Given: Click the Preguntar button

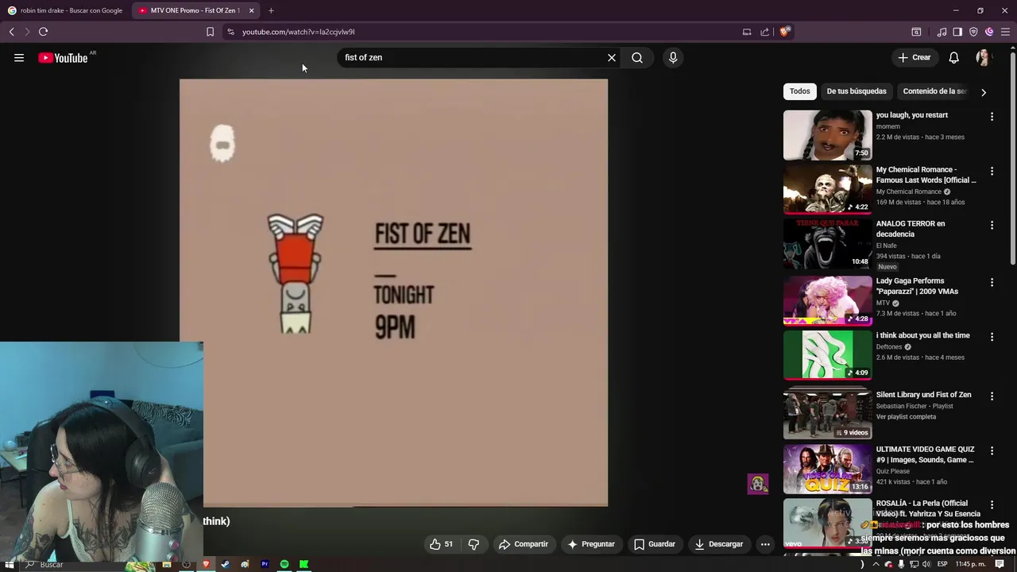Looking at the screenshot, I should coord(590,544).
